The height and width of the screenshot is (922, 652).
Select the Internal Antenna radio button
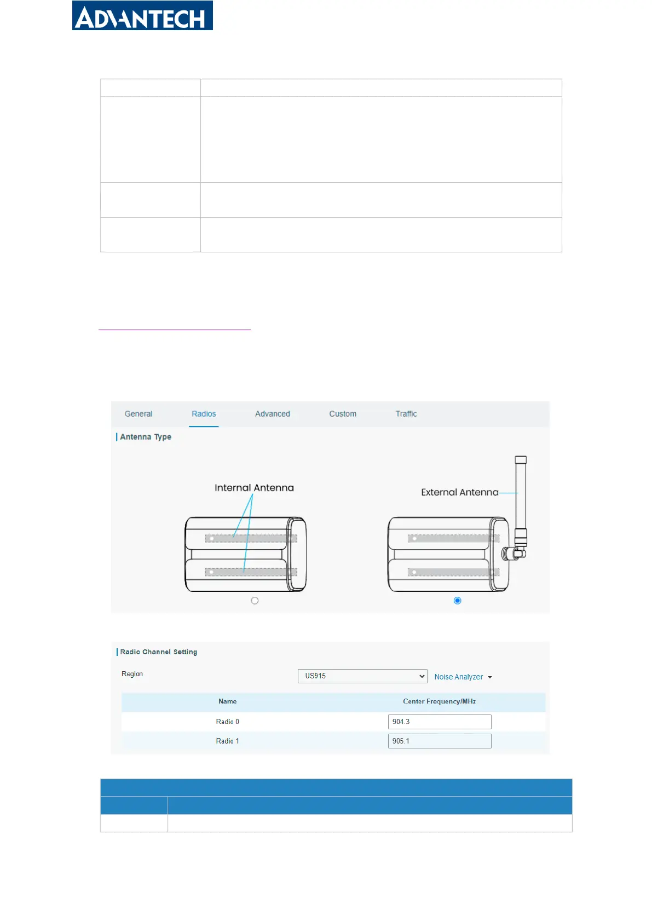click(255, 601)
